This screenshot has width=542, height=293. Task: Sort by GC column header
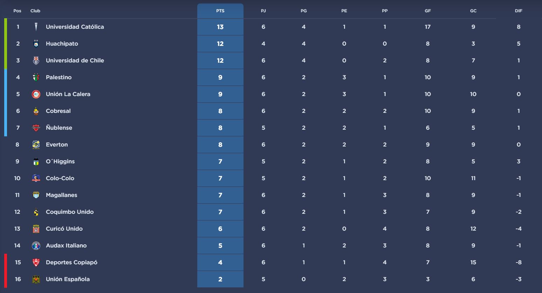473,11
